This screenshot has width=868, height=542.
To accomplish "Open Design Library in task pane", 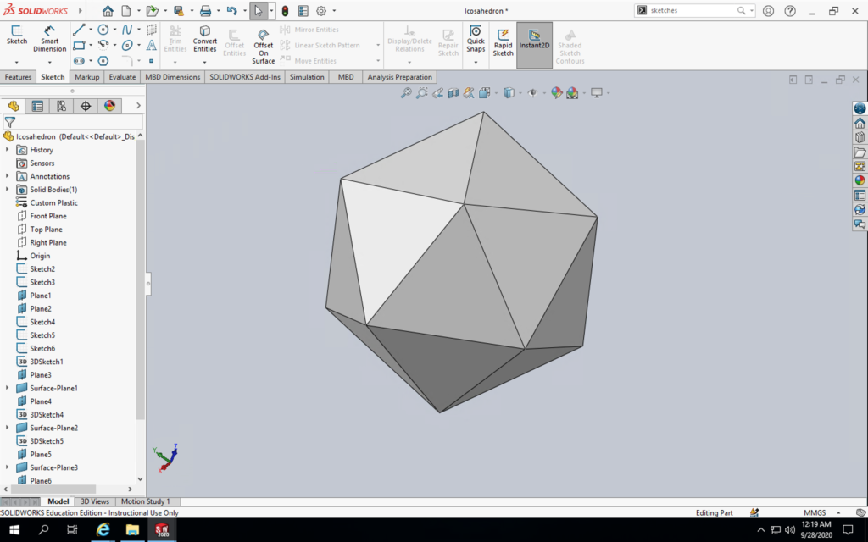I will [860, 137].
